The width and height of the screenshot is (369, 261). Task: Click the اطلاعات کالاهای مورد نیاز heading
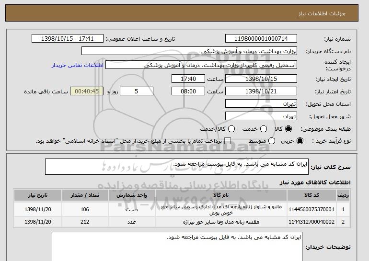pos(315,182)
